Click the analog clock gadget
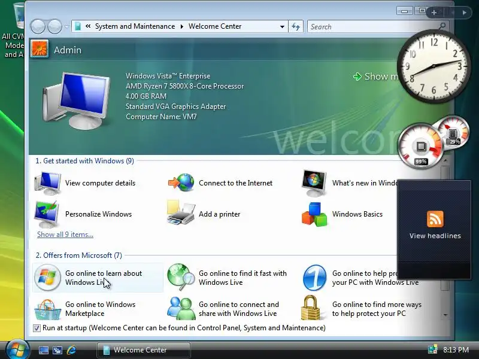 click(433, 66)
